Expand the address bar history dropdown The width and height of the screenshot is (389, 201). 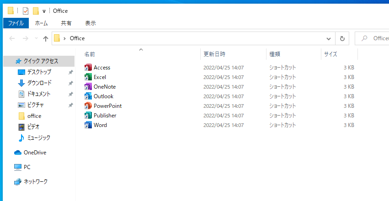tap(329, 39)
